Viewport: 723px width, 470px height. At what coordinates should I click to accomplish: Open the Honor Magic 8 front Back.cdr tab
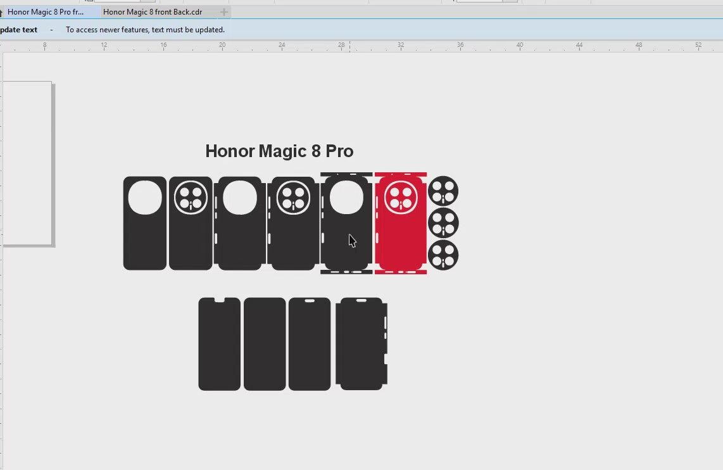click(x=153, y=12)
